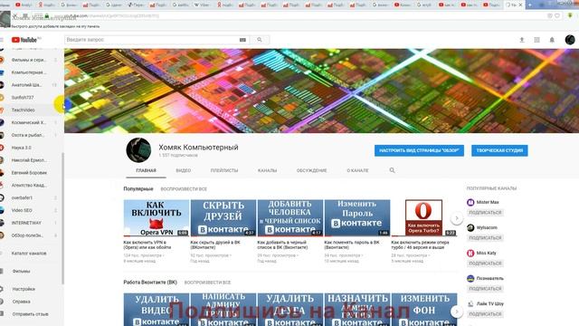Click the Фильмы icon in sidebar
Image resolution: width=579 pixels, height=326 pixels.
pos(2,272)
